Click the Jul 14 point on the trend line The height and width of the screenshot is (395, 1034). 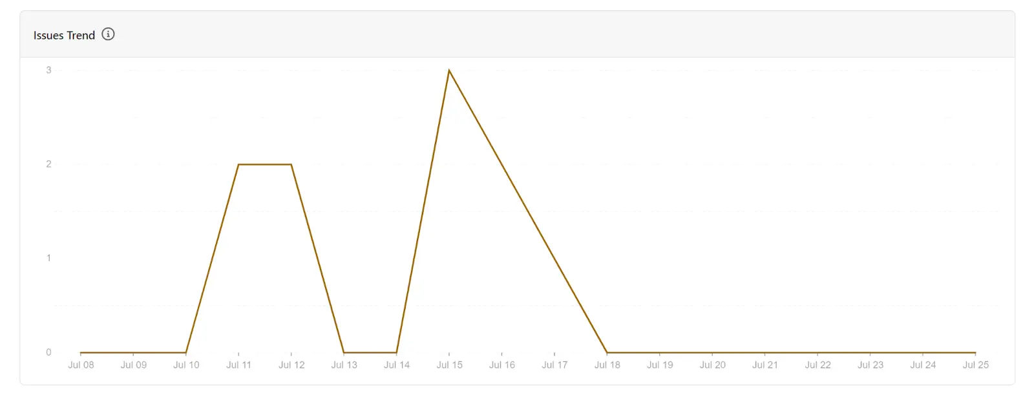click(x=397, y=352)
